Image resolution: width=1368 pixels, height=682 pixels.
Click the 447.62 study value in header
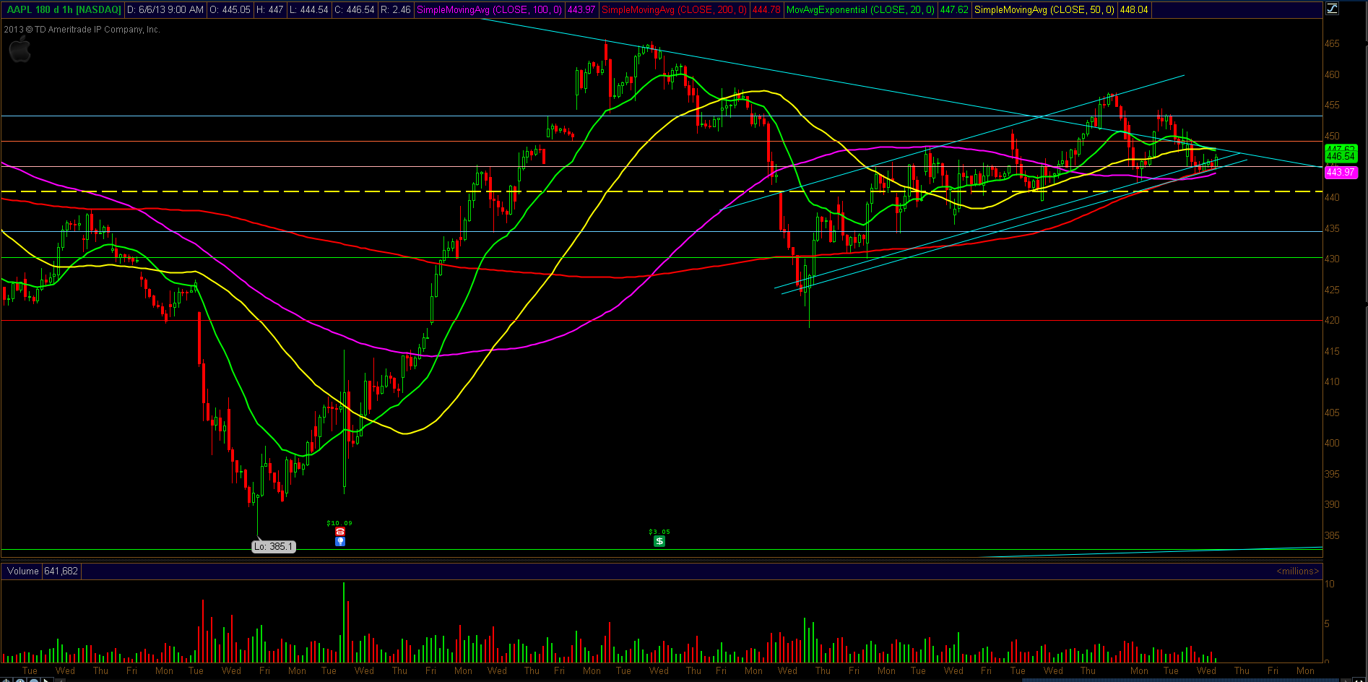click(x=954, y=10)
